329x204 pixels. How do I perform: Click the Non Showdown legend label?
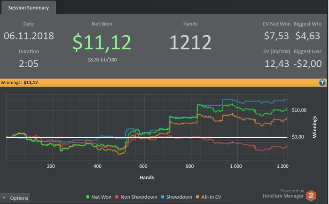pos(139,197)
